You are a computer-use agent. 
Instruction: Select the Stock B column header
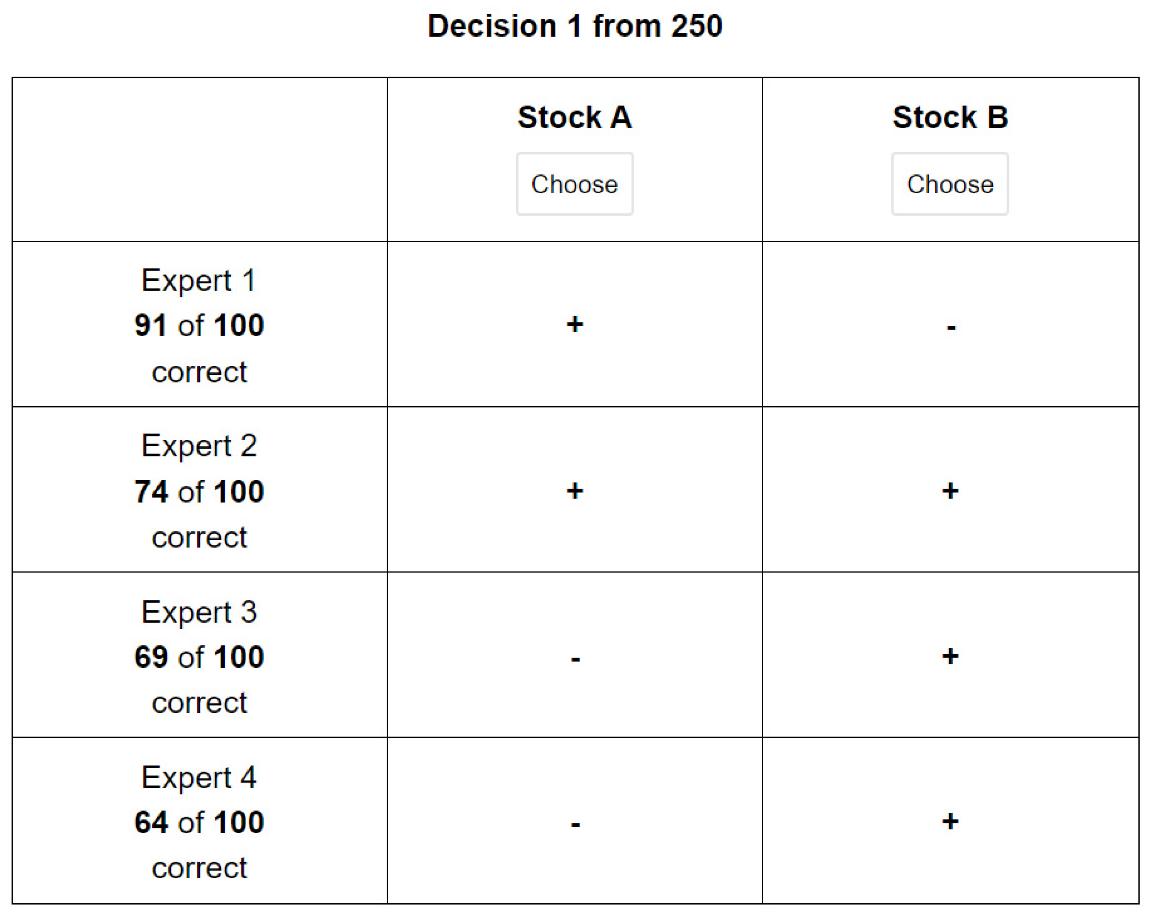point(950,117)
